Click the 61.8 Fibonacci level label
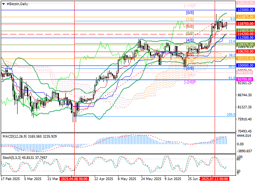The height and width of the screenshot is (183, 256). pyautogui.click(x=231, y=78)
